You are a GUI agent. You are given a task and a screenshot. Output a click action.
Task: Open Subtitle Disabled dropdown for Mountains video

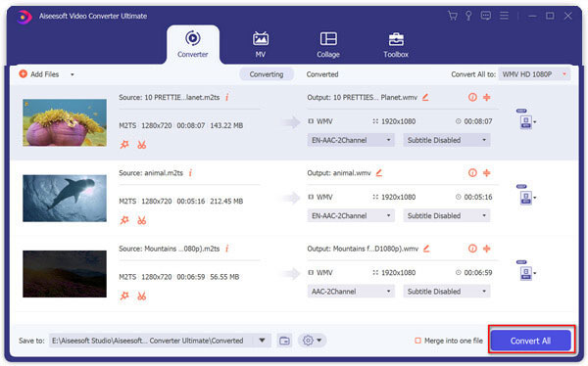coord(446,291)
